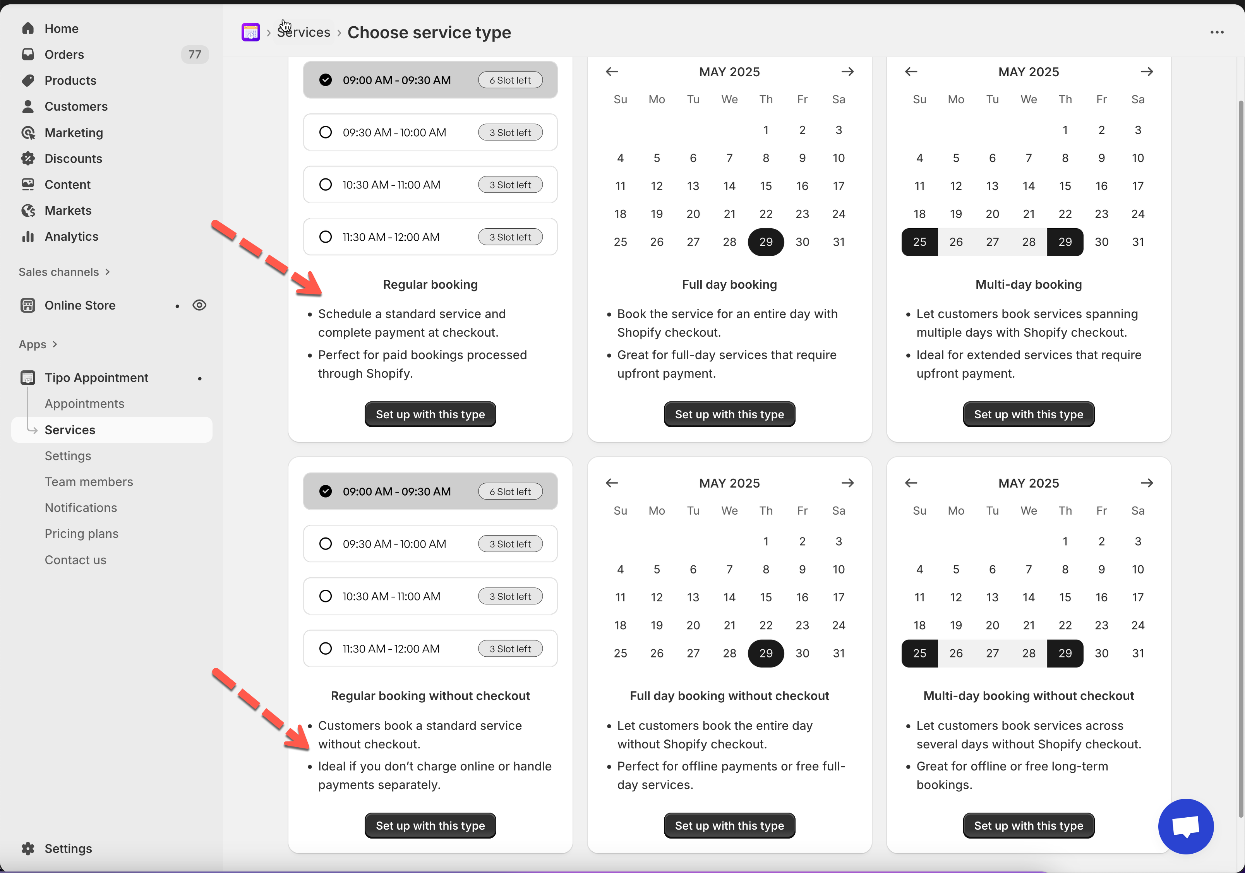The height and width of the screenshot is (873, 1245).
Task: Click the Marketing target icon
Action: (x=28, y=133)
